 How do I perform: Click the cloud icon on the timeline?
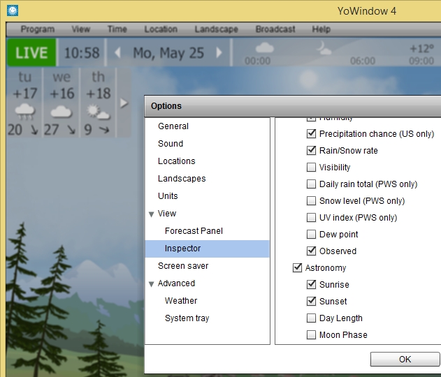pyautogui.click(x=264, y=48)
